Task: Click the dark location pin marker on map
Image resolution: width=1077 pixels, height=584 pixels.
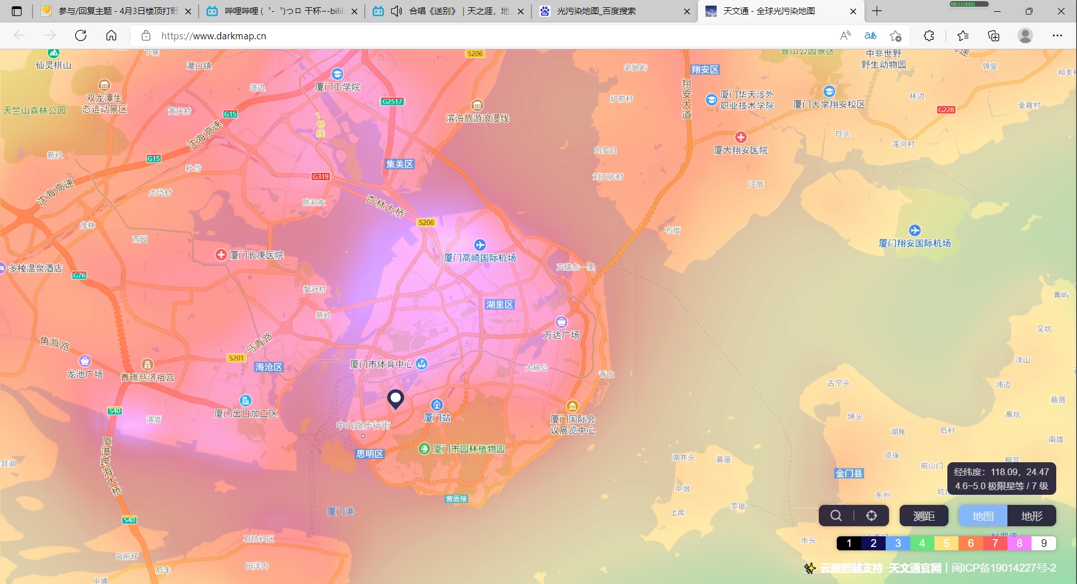Action: pyautogui.click(x=396, y=399)
